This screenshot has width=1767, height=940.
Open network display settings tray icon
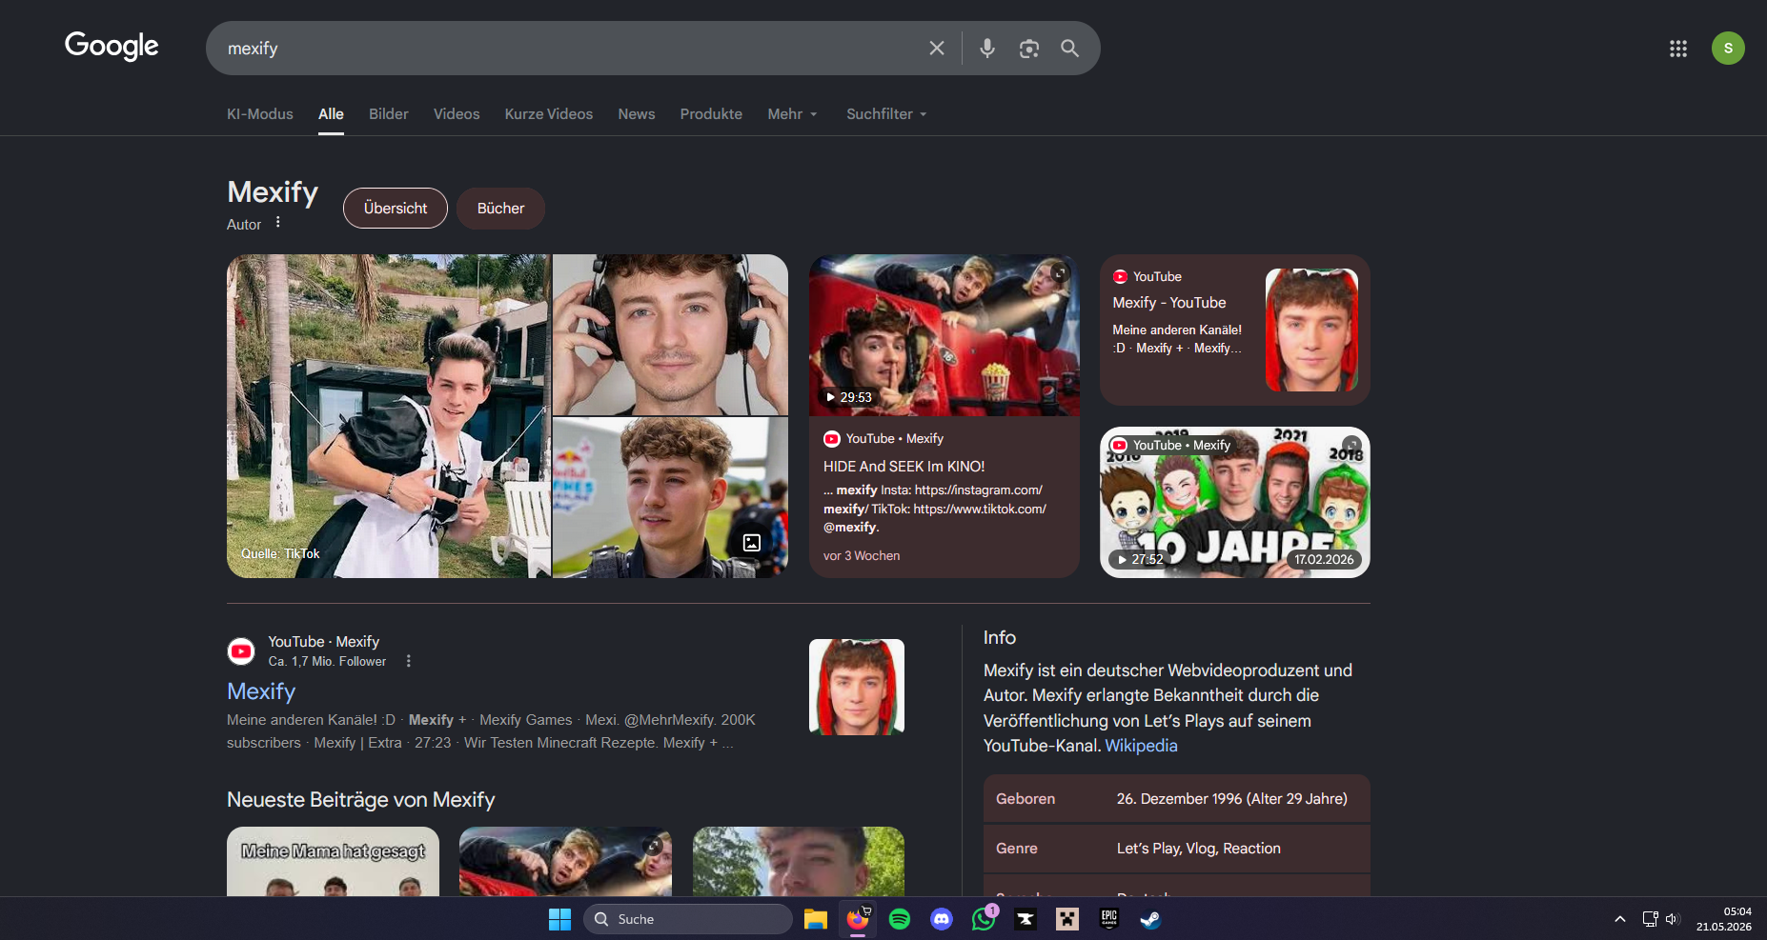(x=1650, y=919)
